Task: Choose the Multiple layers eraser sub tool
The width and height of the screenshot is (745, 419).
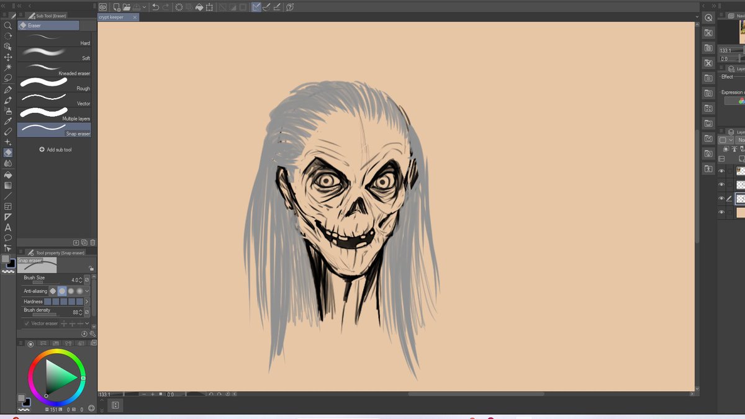Action: click(x=55, y=114)
